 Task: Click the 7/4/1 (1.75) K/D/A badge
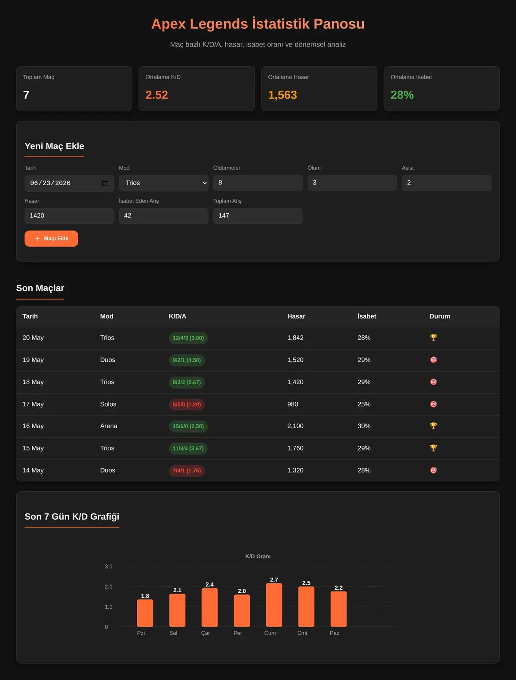point(187,471)
